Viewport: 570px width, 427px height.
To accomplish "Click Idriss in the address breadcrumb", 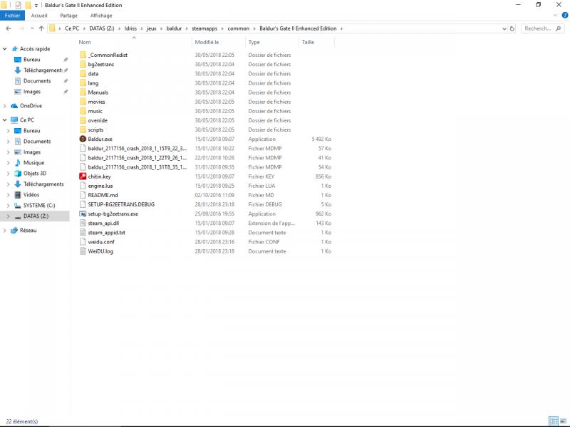I will (x=130, y=28).
